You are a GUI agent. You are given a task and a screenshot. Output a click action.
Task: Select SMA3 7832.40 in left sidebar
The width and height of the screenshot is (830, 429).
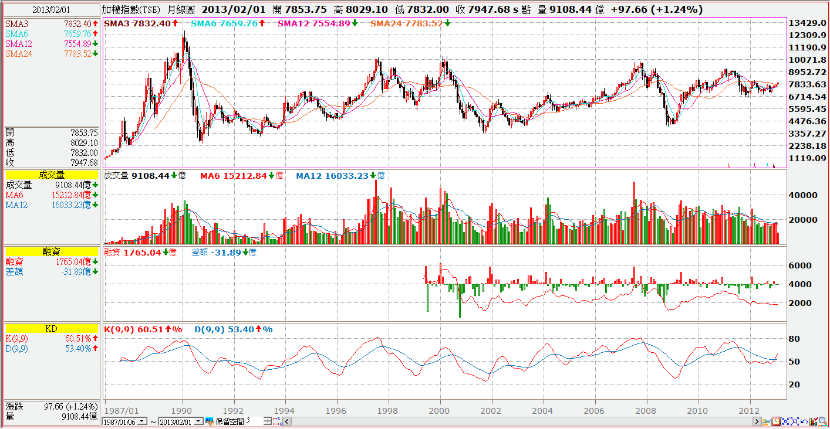pyautogui.click(x=52, y=23)
